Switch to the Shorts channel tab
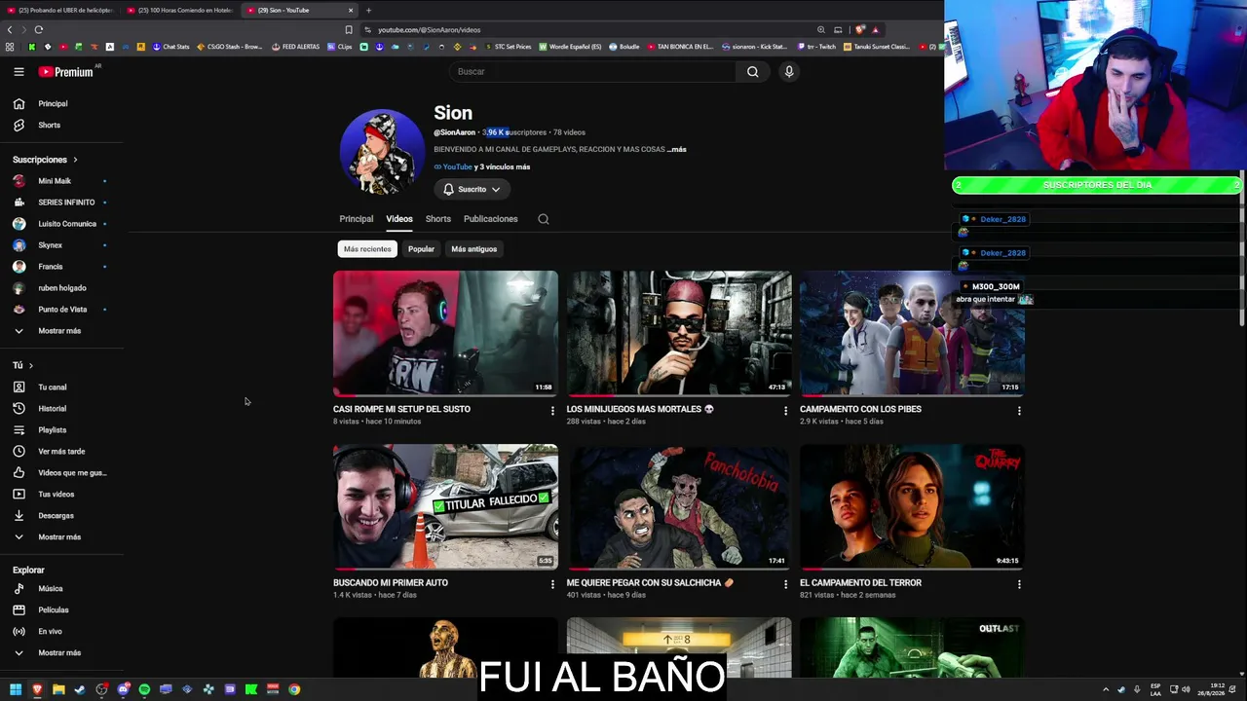1247x701 pixels. [438, 219]
